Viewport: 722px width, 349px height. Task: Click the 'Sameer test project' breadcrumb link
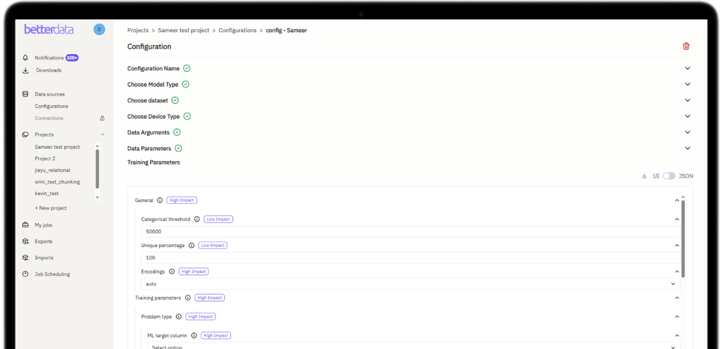(184, 31)
